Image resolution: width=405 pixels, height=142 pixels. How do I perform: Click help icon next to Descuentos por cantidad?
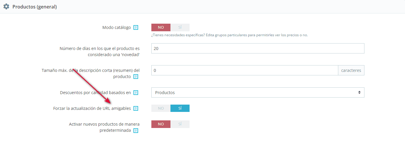(x=136, y=93)
